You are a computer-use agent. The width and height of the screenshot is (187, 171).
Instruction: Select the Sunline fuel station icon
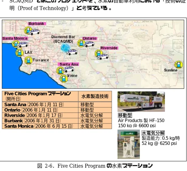[178, 65]
